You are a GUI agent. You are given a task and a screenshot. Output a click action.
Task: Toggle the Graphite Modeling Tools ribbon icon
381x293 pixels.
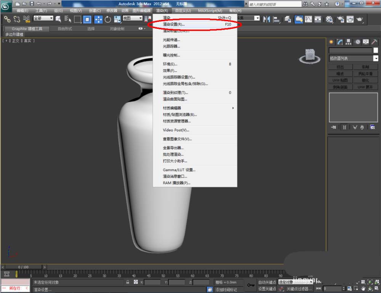(299, 19)
